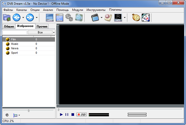Viewport: 186px width, 125px height.
Task: Open dropdown beside previous channel arrow
Action: click(23, 18)
